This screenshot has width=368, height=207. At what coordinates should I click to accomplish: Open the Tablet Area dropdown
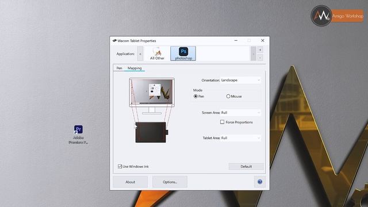pos(240,138)
